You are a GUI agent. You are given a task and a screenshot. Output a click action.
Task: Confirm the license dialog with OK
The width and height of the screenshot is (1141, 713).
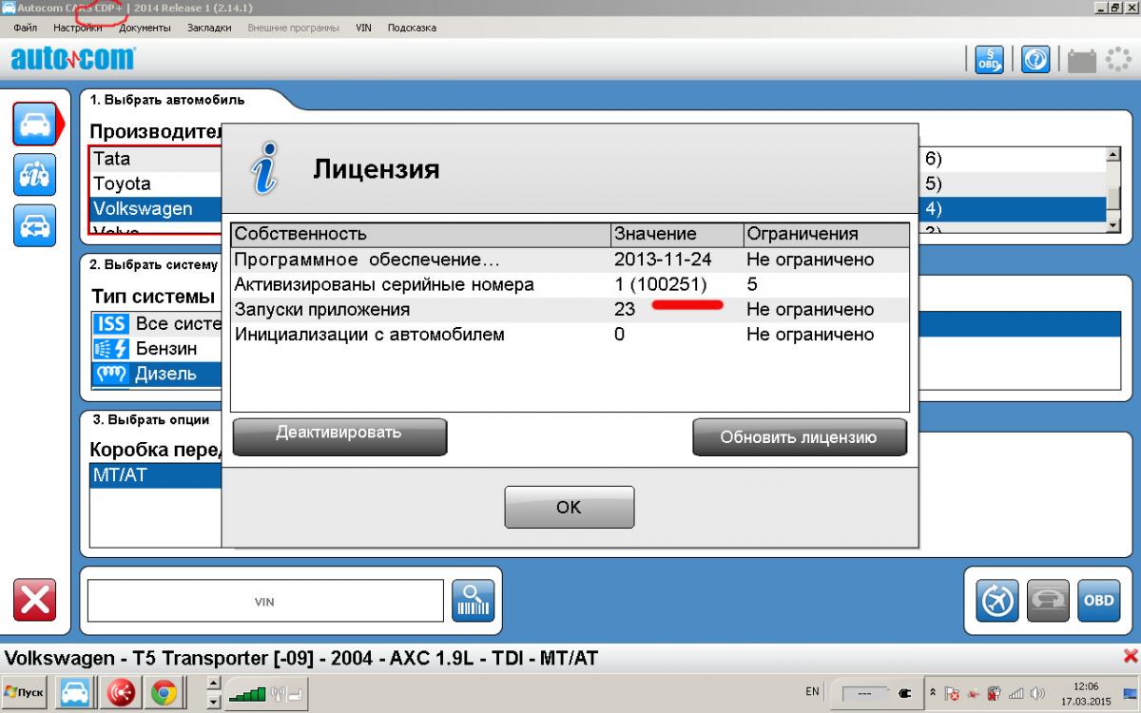[x=569, y=508]
